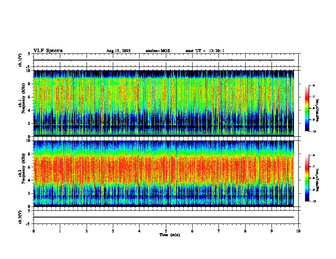Click time axis tick label '9'
Screen dimensions: 336x259
click(x=272, y=231)
